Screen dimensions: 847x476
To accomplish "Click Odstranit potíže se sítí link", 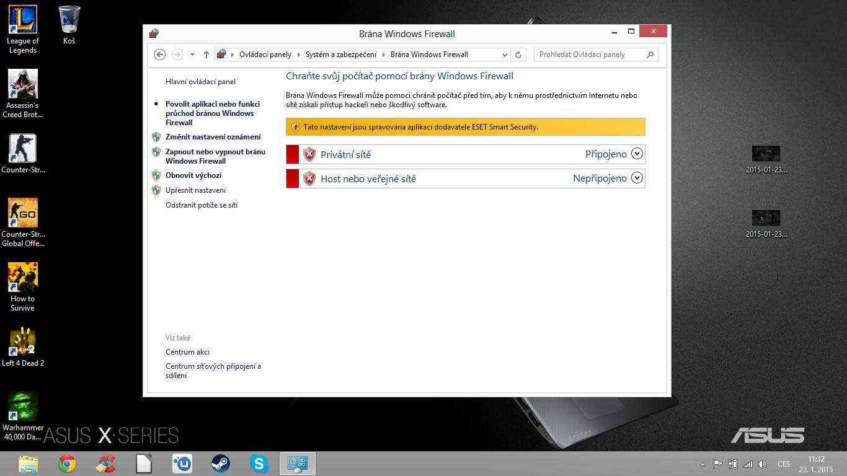I will (x=202, y=205).
